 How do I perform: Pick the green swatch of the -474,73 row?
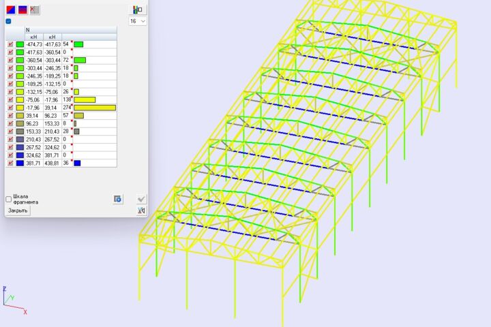click(x=20, y=44)
